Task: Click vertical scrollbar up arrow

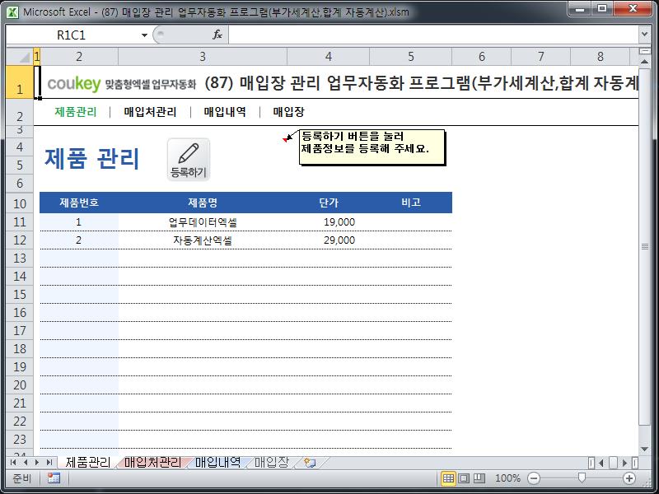Action: point(644,62)
